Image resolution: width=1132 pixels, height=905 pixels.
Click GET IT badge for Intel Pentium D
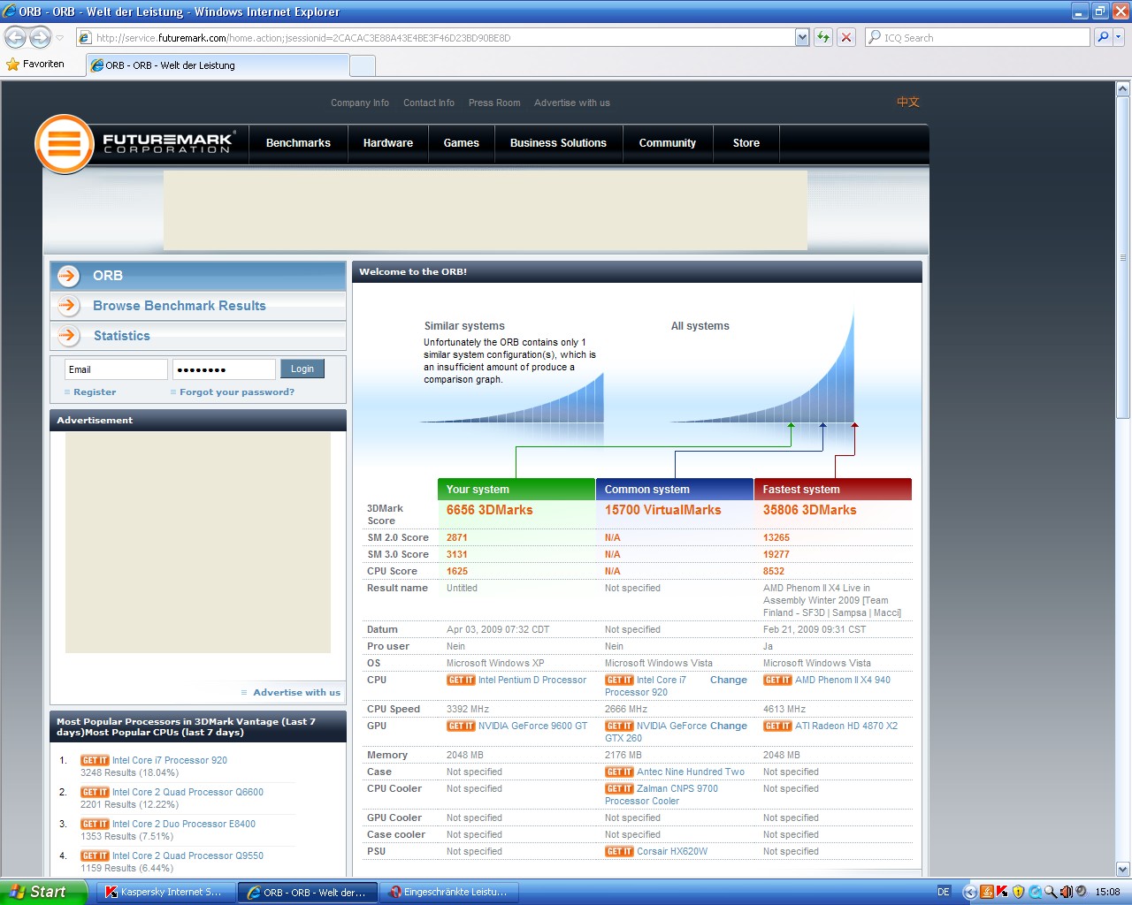(461, 681)
